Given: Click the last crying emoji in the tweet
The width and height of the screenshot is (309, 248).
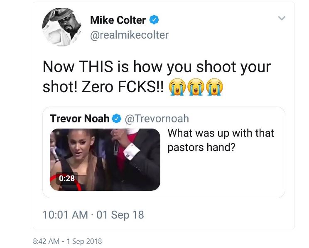Looking at the screenshot, I should pyautogui.click(x=215, y=86).
